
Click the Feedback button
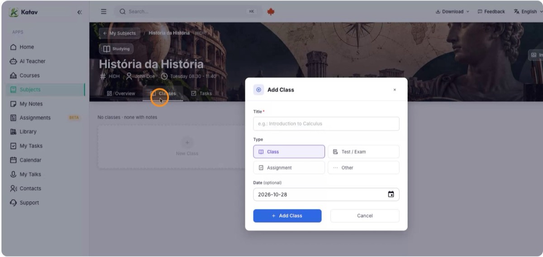pos(491,12)
